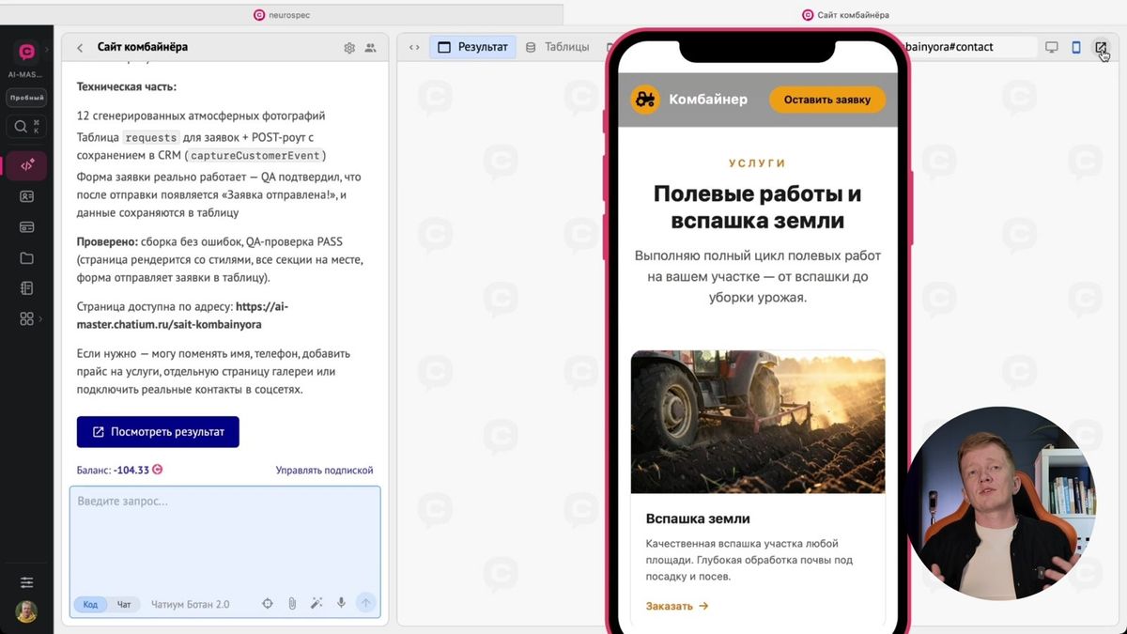The image size is (1127, 634).
Task: Send the request with arrow button
Action: point(366,604)
